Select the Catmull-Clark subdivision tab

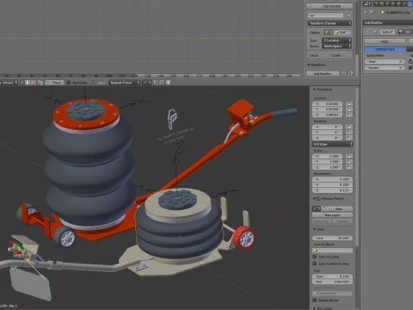(x=385, y=49)
